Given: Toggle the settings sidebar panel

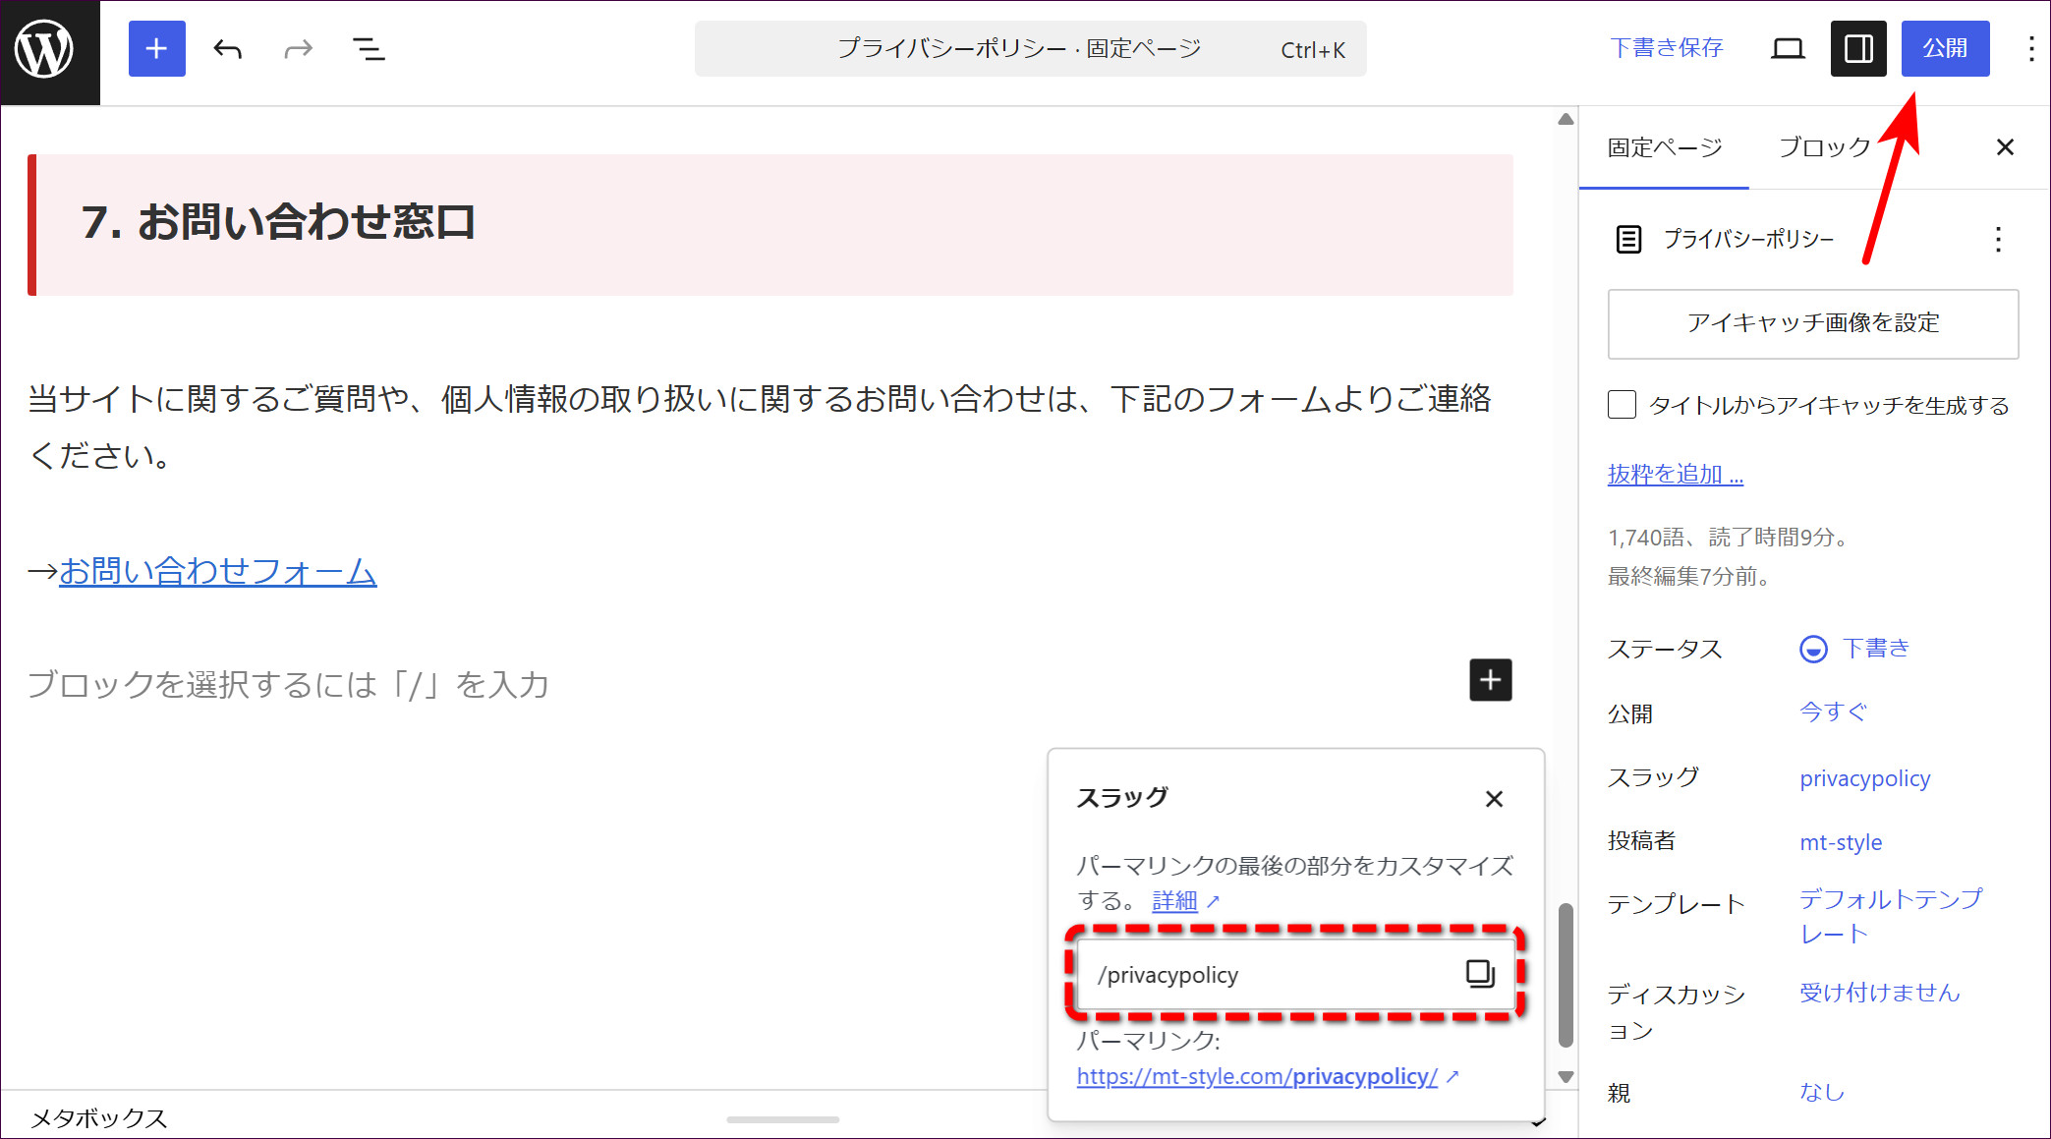Looking at the screenshot, I should coord(1858,49).
